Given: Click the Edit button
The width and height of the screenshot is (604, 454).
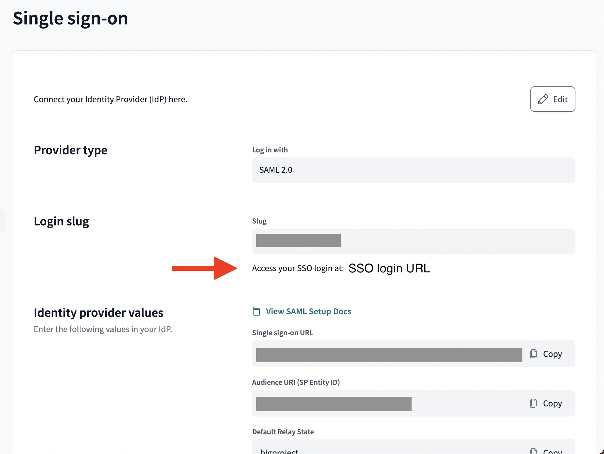Looking at the screenshot, I should (553, 99).
